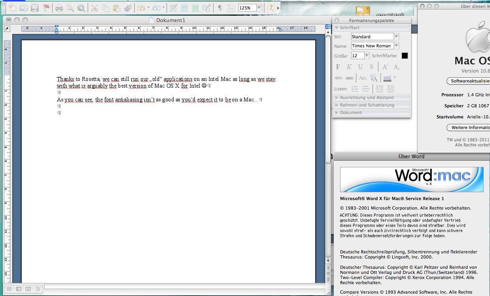This screenshot has height=296, width=490.
Task: Click the Softwareaktualisierung button
Action: [x=468, y=81]
